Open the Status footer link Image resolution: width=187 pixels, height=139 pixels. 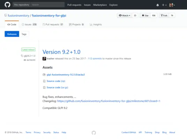(56, 132)
